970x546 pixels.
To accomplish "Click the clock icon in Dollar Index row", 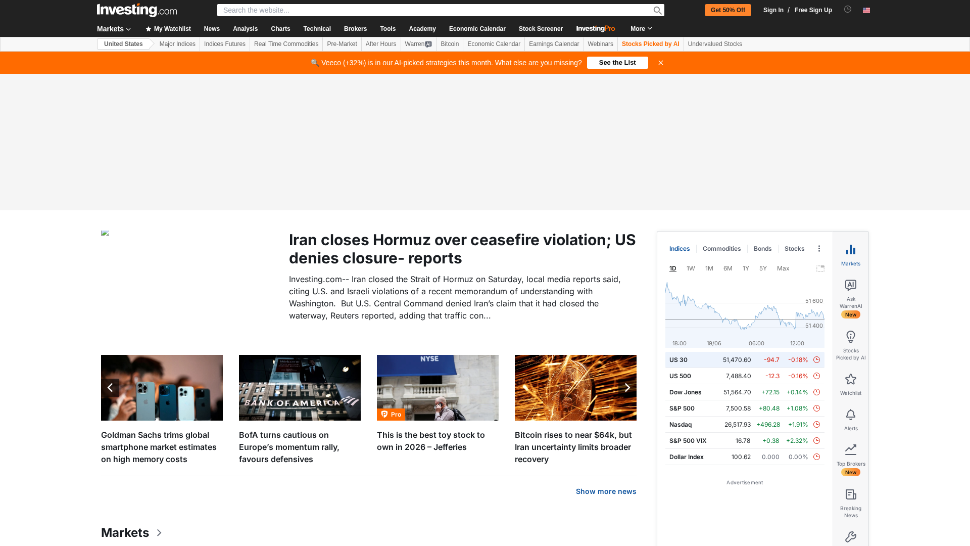I will coord(816,457).
